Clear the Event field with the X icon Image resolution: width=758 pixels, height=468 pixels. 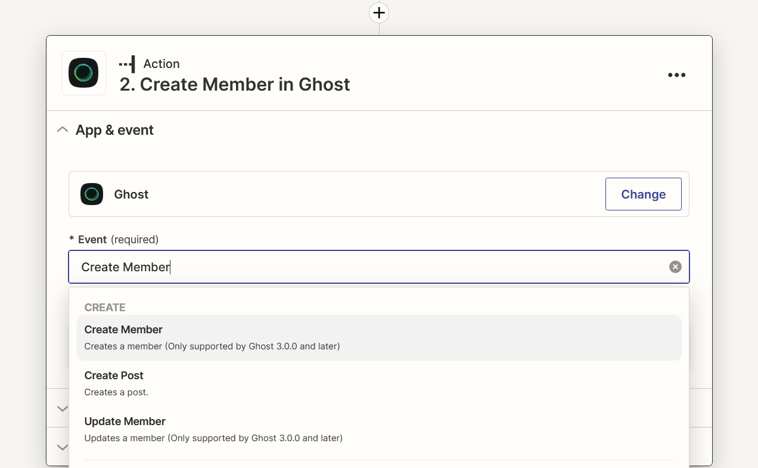pyautogui.click(x=675, y=267)
